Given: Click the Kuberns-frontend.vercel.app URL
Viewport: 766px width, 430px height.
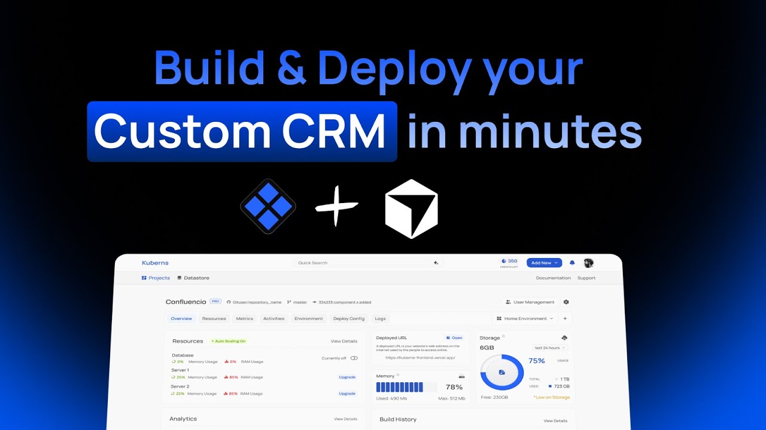Looking at the screenshot, I should 420,358.
